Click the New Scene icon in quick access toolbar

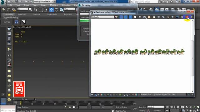[9, 2]
